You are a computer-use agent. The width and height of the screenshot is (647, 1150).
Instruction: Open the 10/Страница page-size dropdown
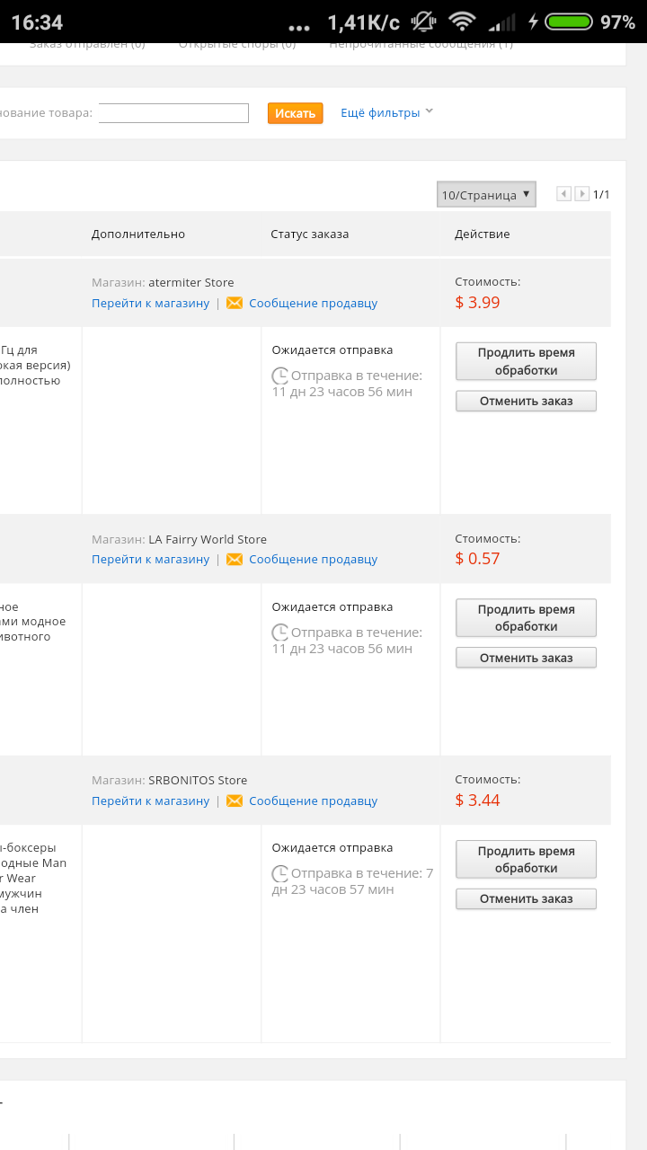486,194
